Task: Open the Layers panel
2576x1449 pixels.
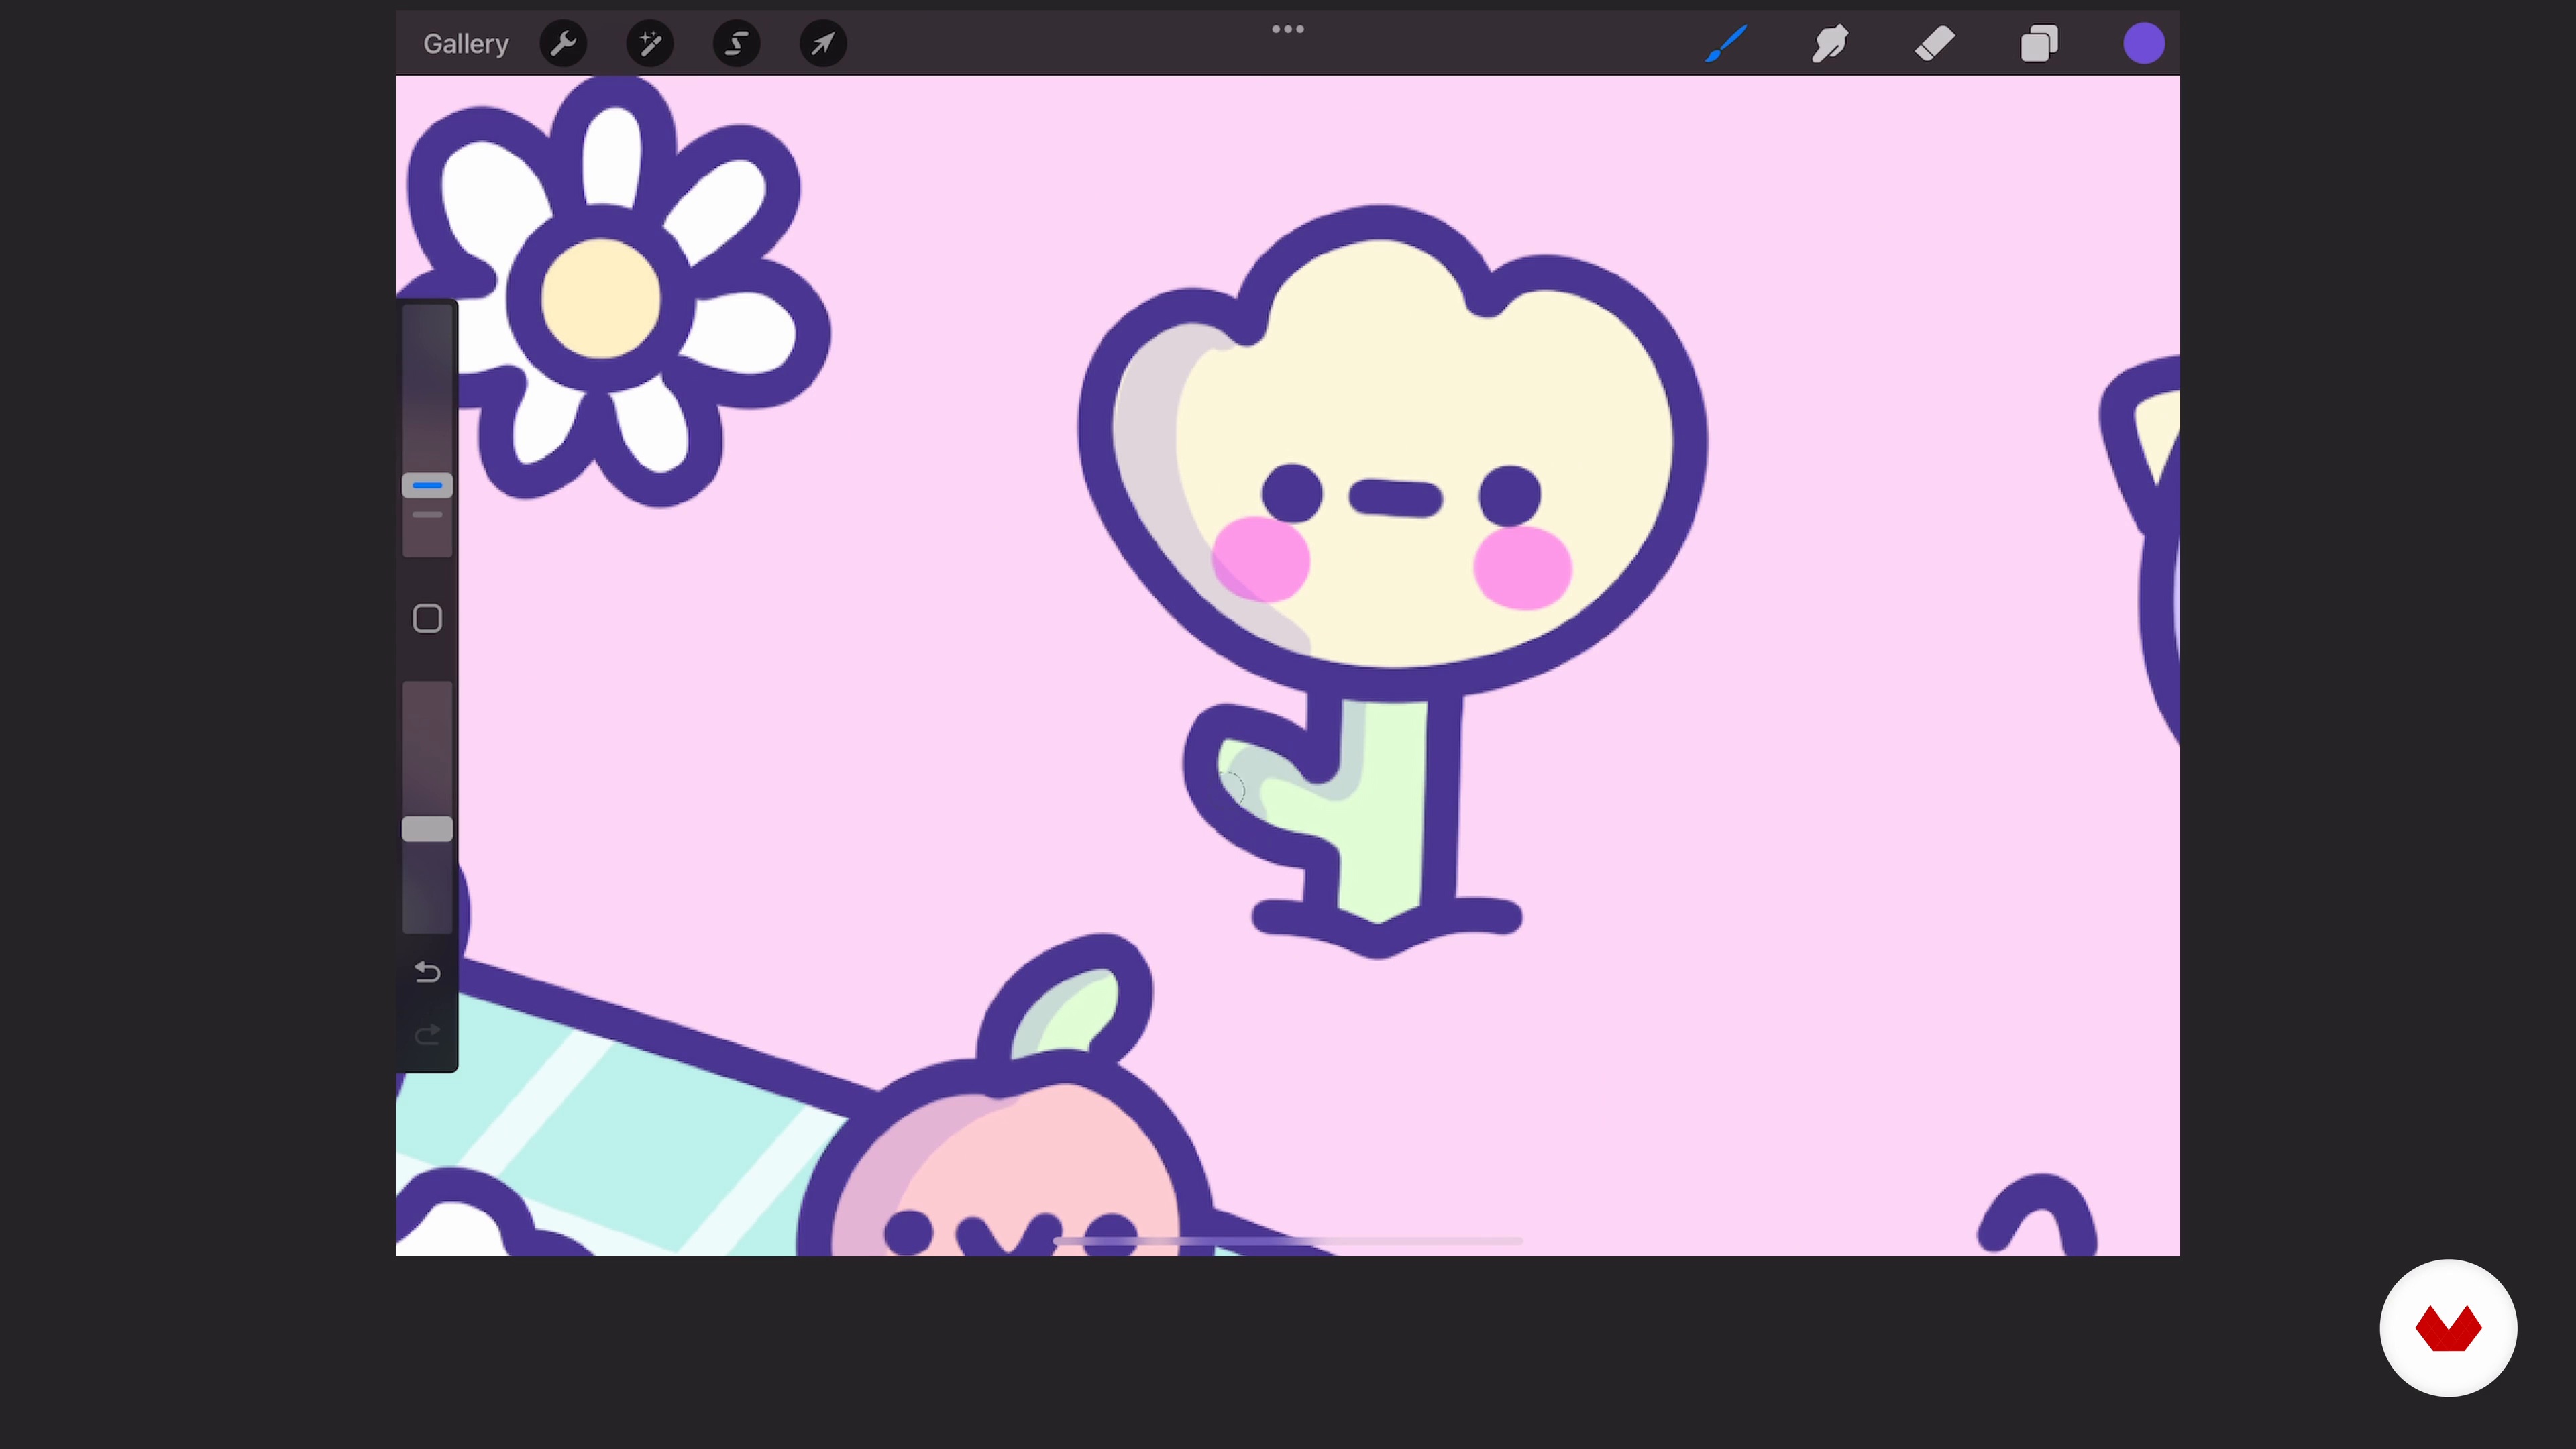Action: (x=2039, y=44)
